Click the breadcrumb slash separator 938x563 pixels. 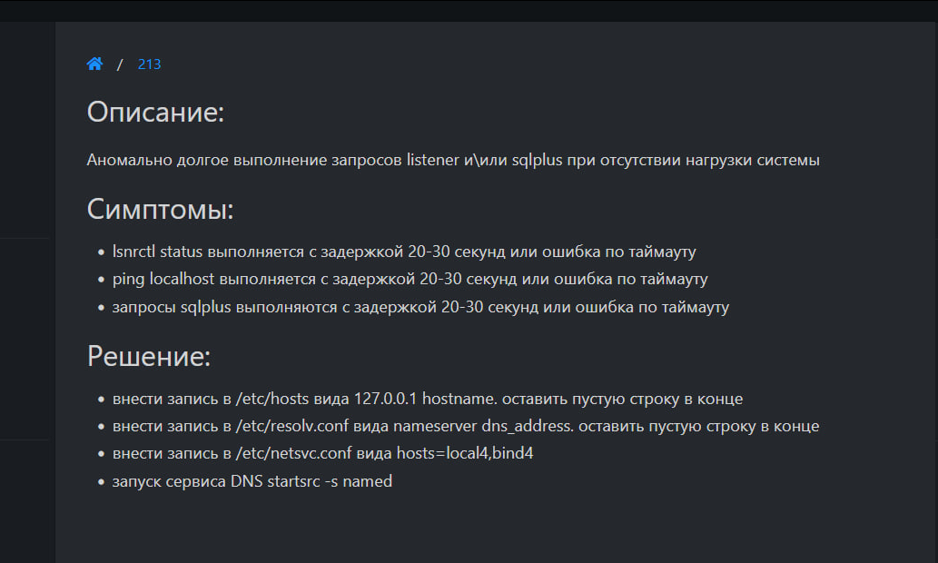120,64
